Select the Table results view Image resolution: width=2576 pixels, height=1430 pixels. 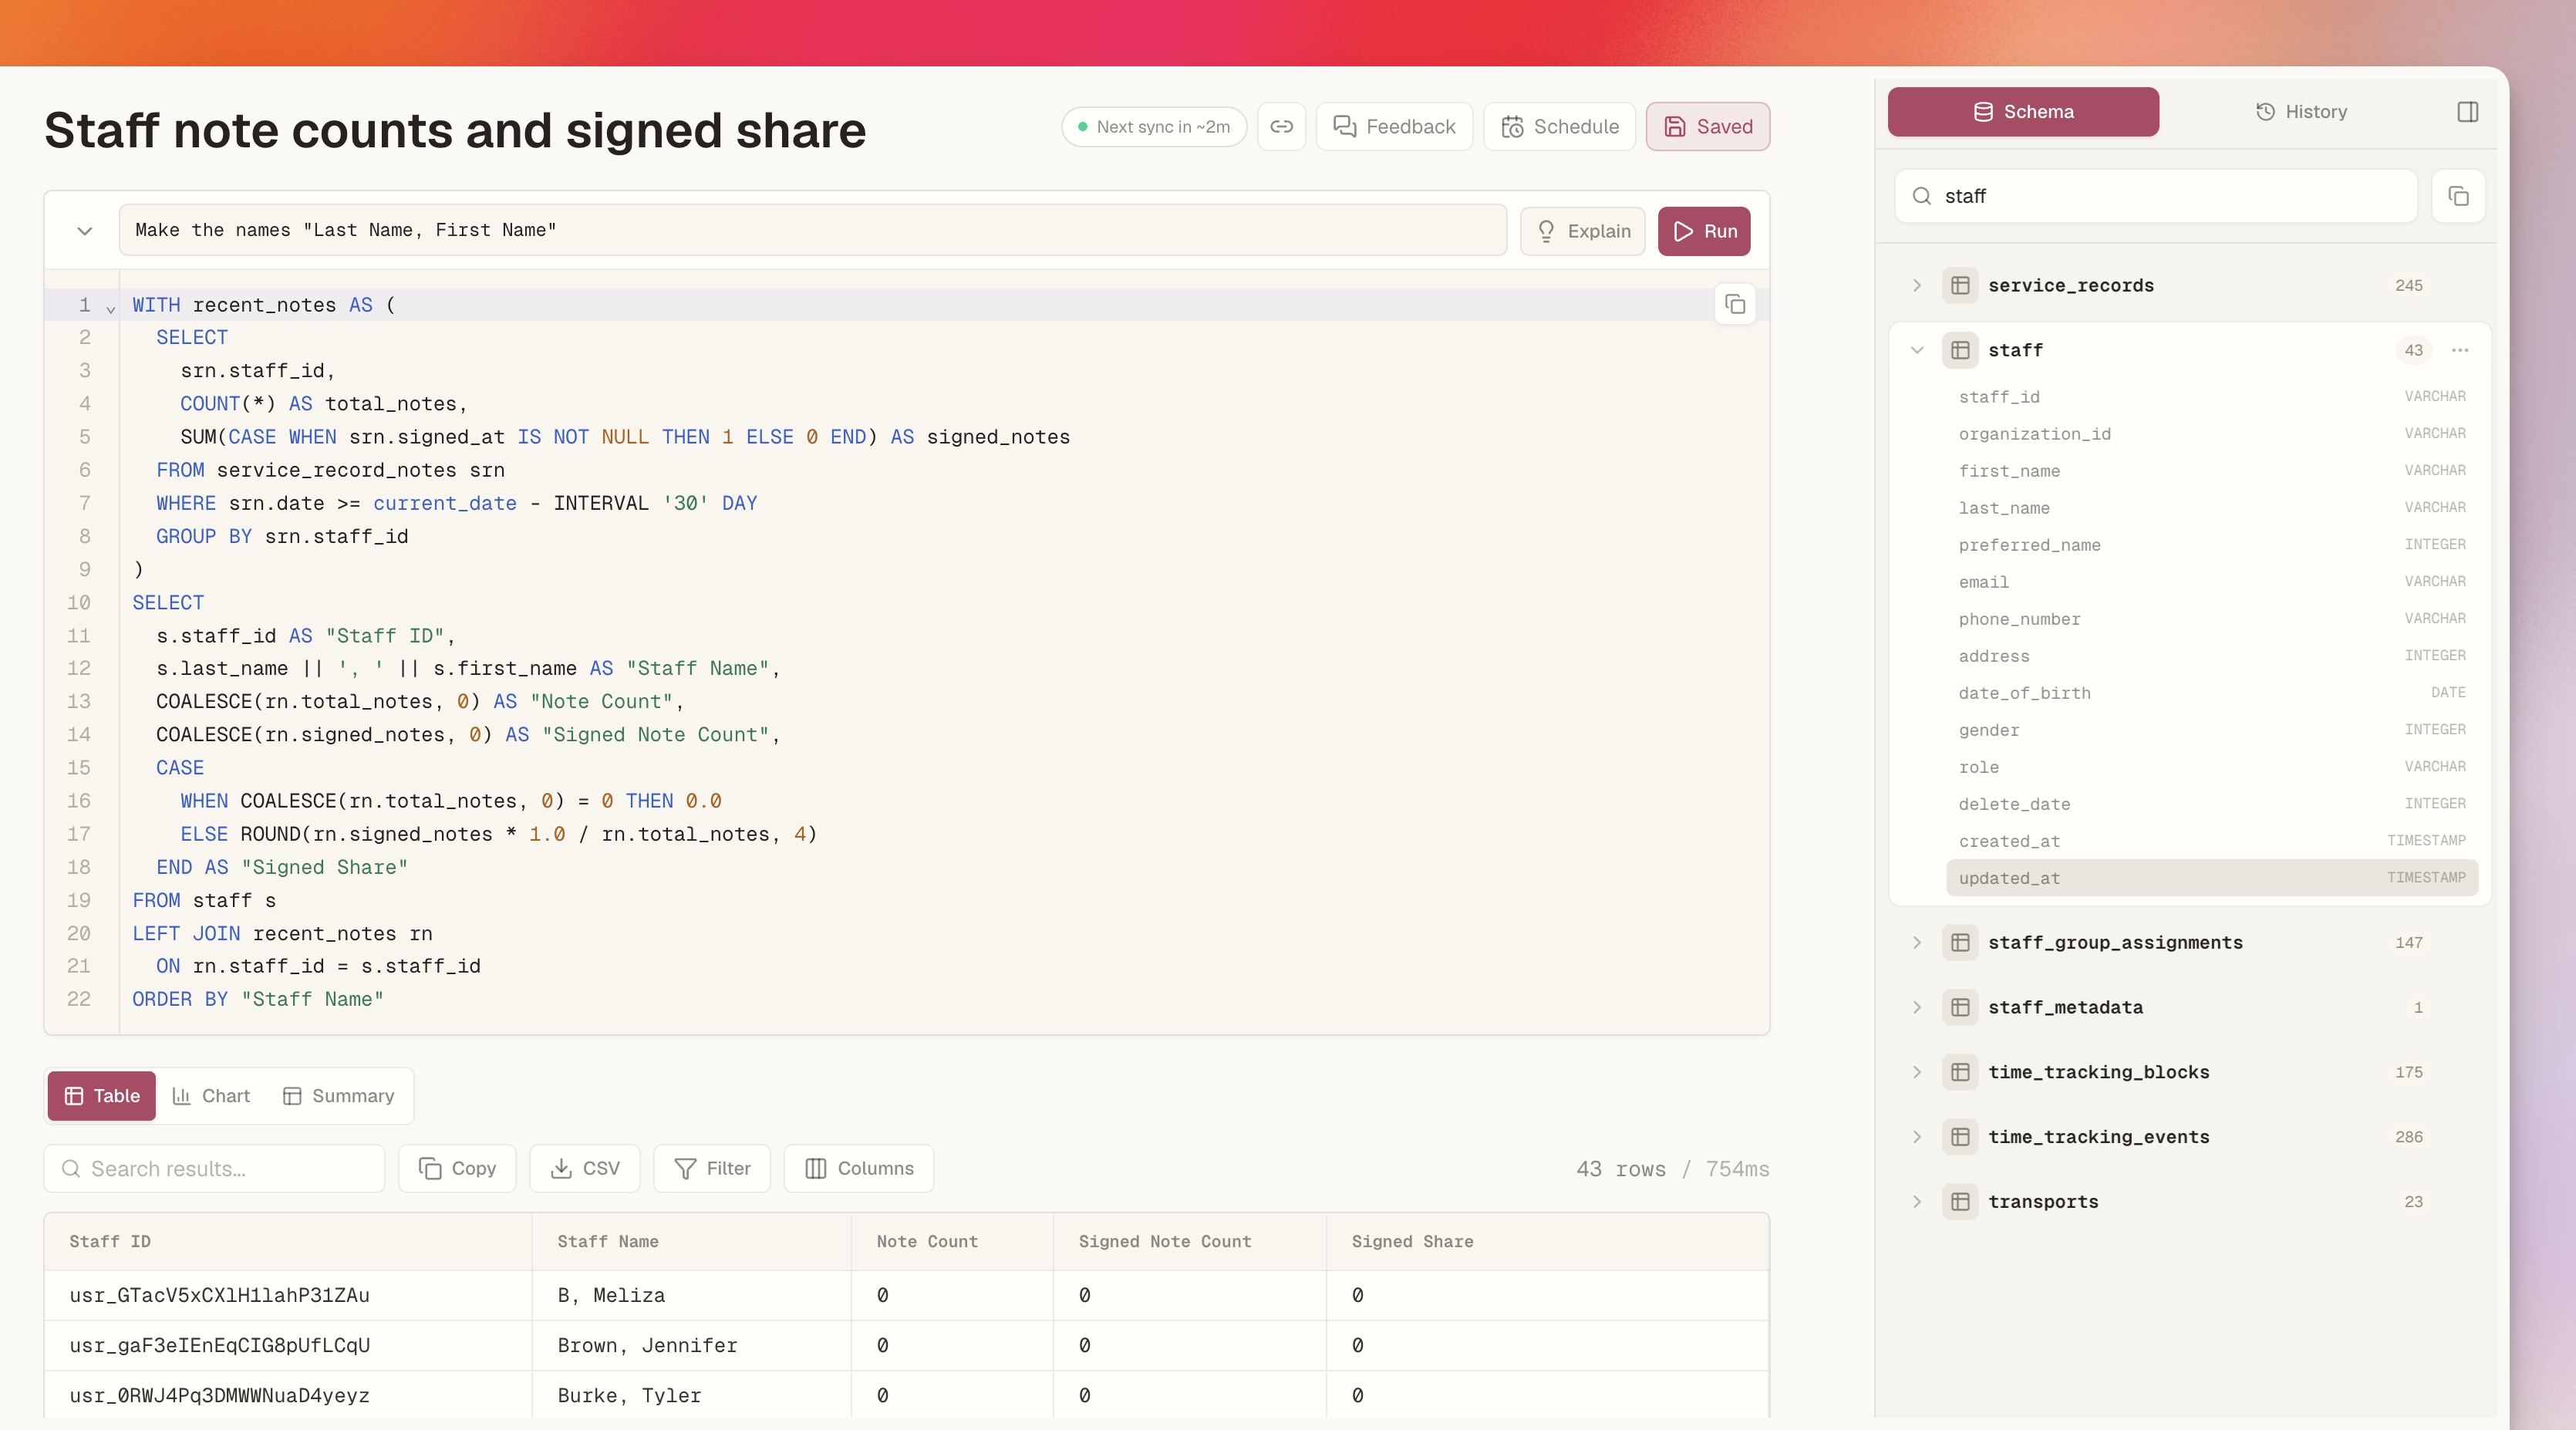coord(102,1096)
